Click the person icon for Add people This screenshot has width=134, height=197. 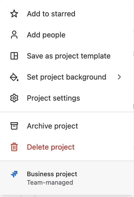pyautogui.click(x=14, y=35)
